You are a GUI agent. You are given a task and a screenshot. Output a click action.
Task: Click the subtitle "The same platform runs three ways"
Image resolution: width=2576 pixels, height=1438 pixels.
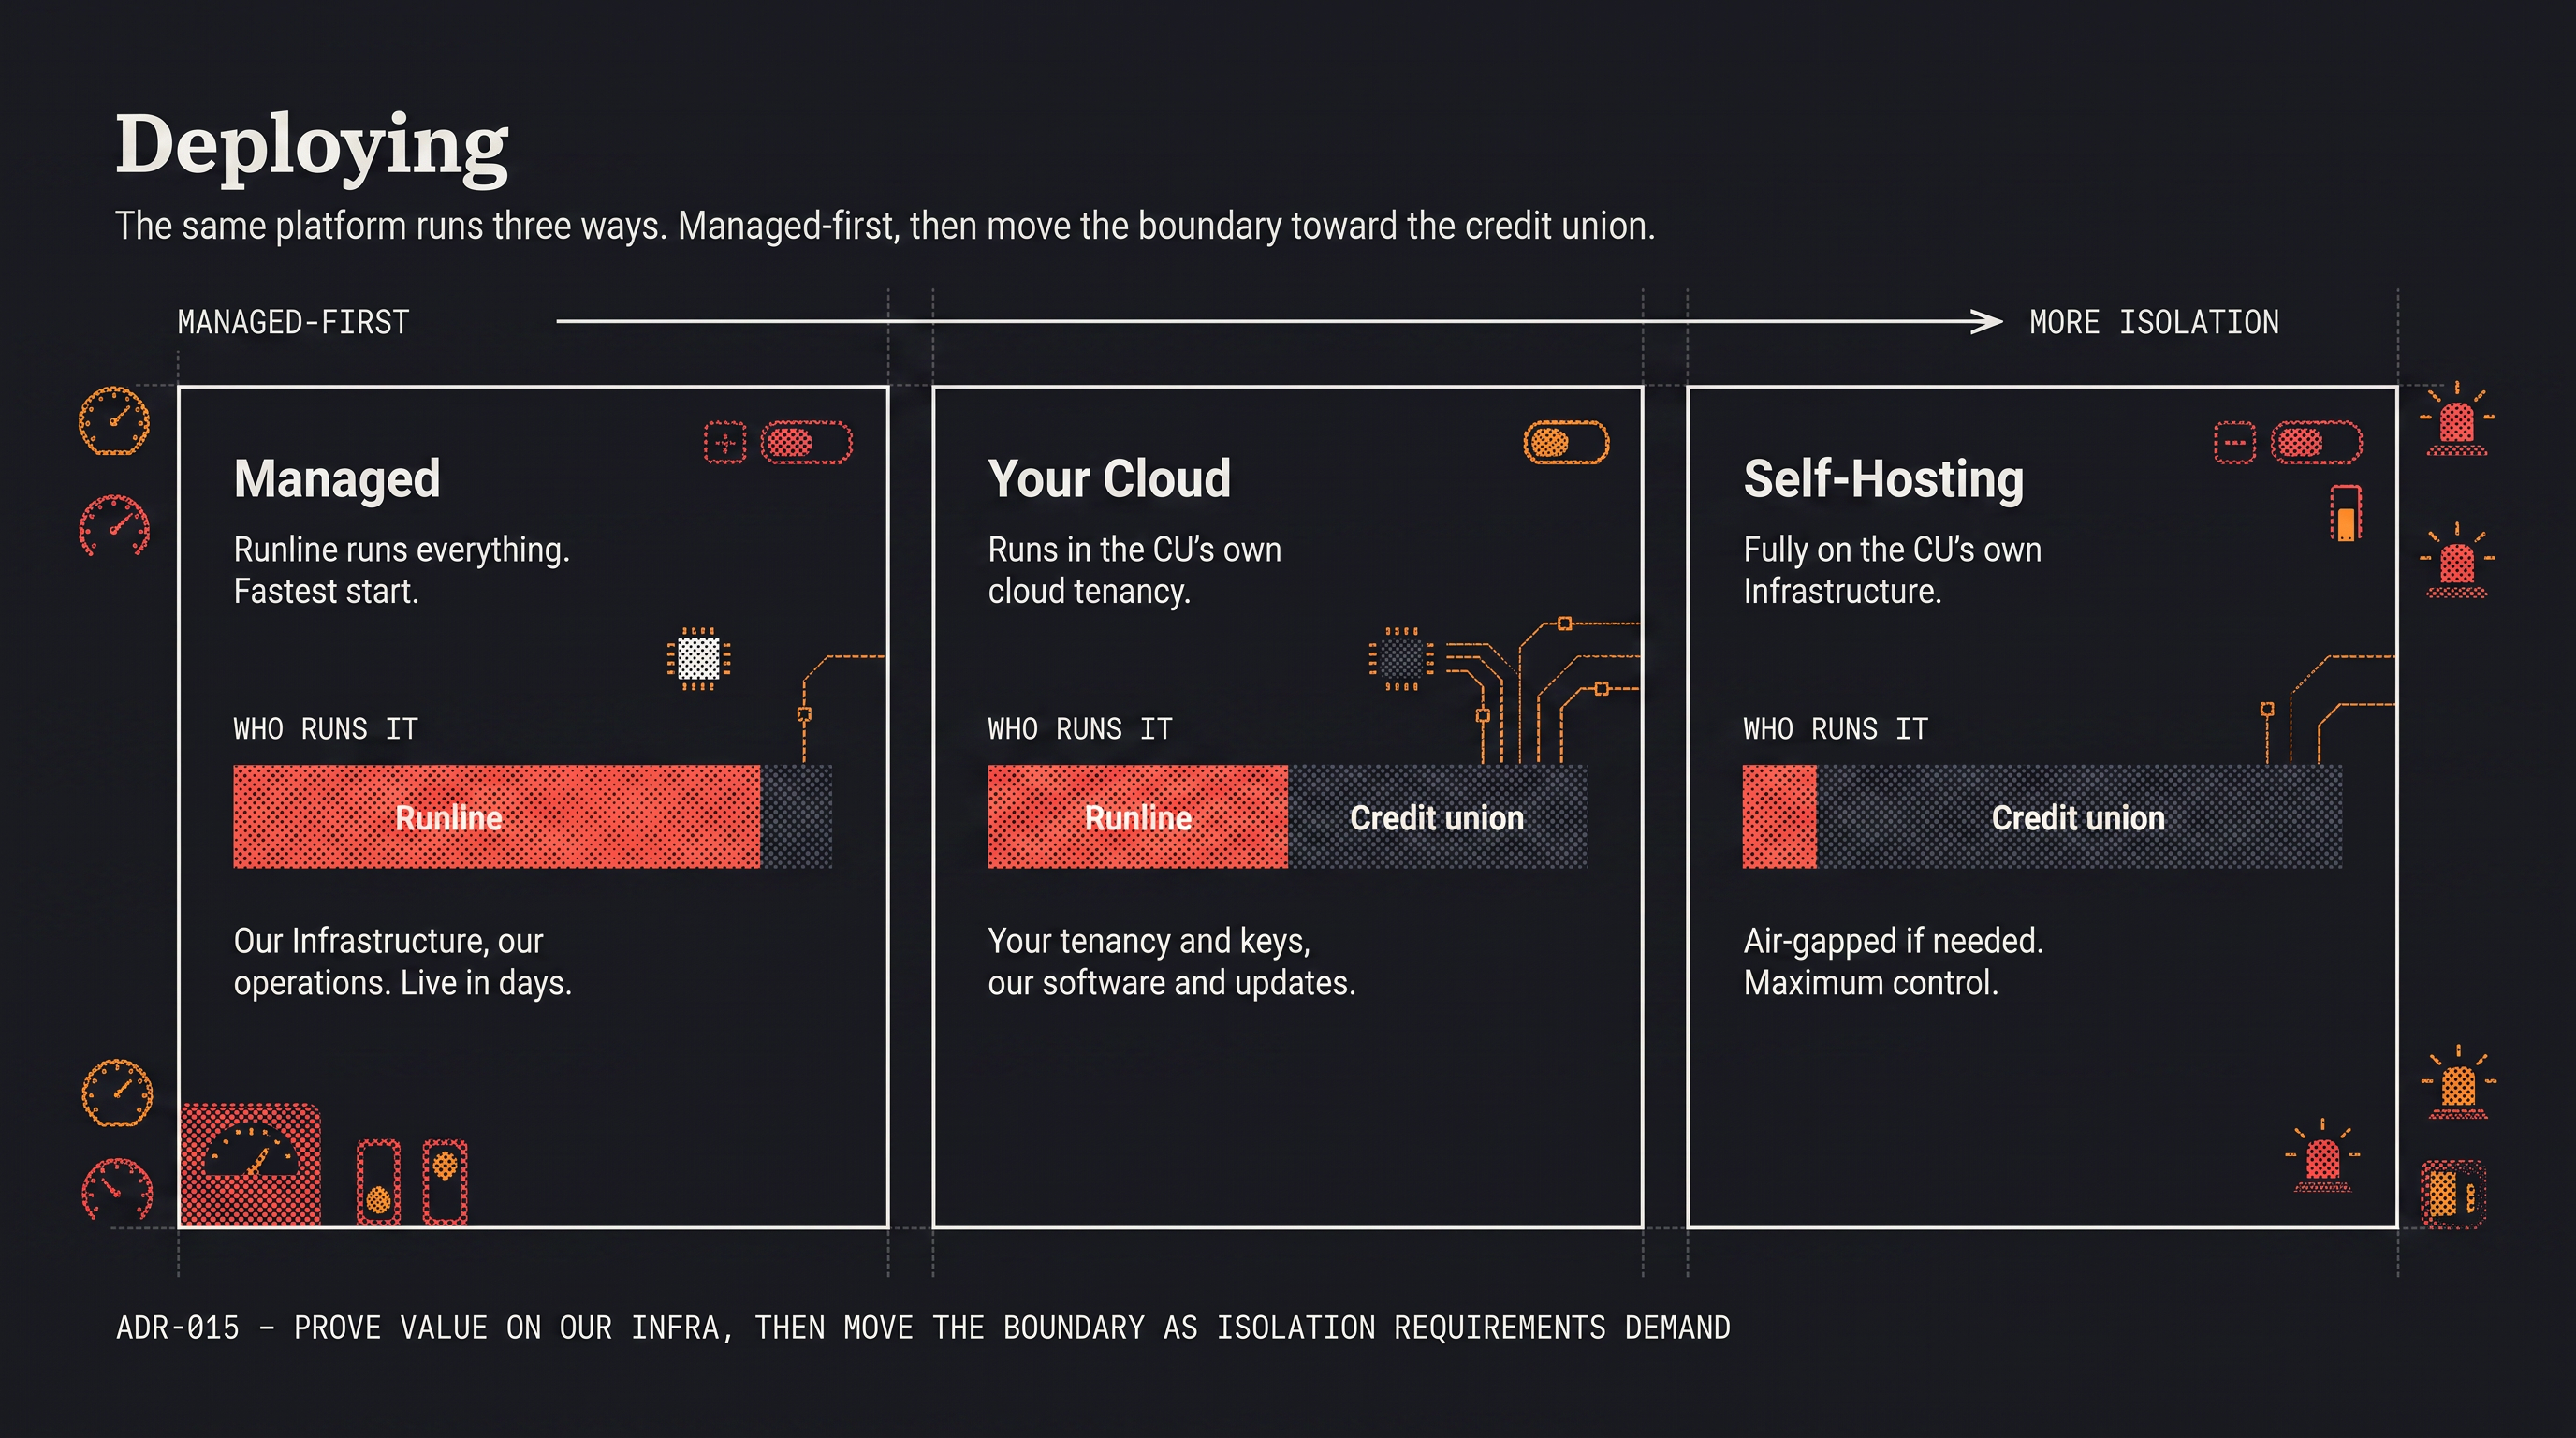(x=391, y=226)
